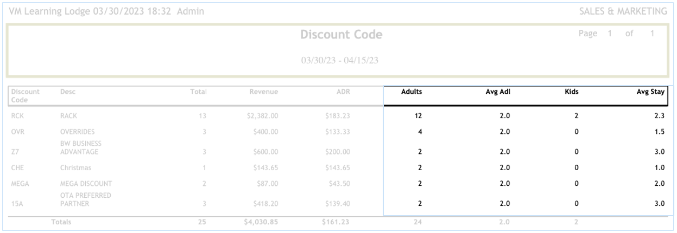Click the Adults column header
677x233 pixels.
click(412, 92)
